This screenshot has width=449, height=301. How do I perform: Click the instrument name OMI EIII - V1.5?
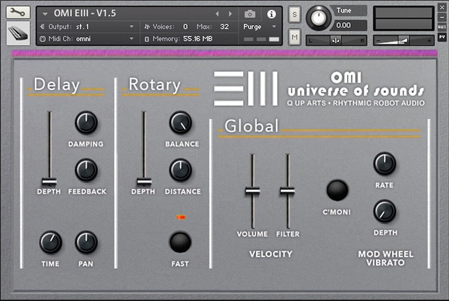point(85,14)
